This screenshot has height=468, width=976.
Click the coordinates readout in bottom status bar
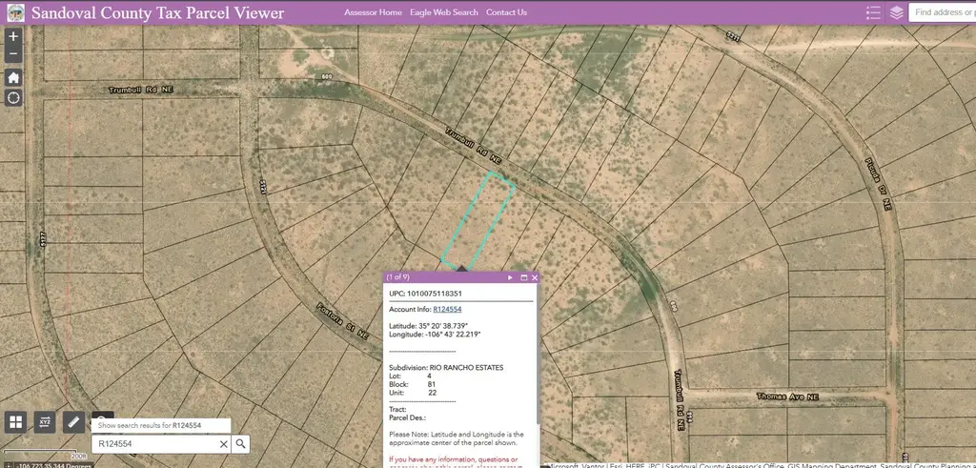pyautogui.click(x=54, y=465)
